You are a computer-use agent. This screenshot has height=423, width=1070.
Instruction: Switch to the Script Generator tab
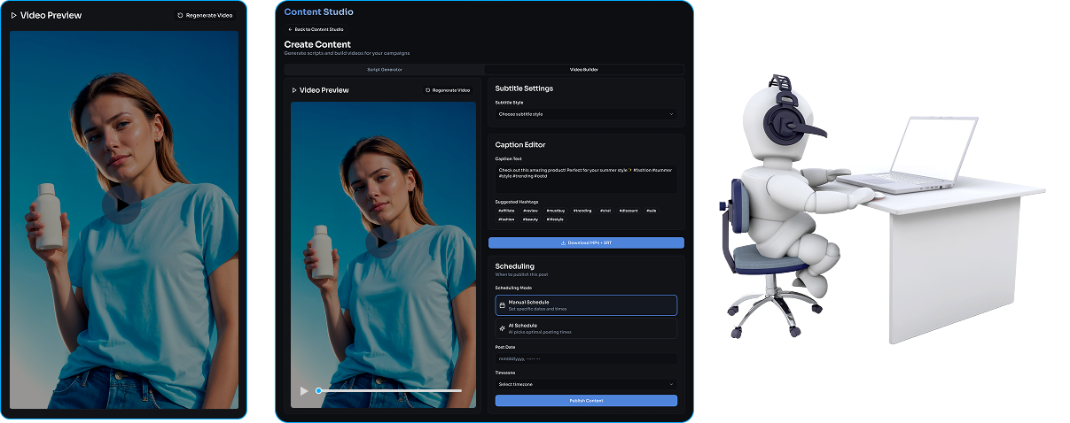pos(385,69)
